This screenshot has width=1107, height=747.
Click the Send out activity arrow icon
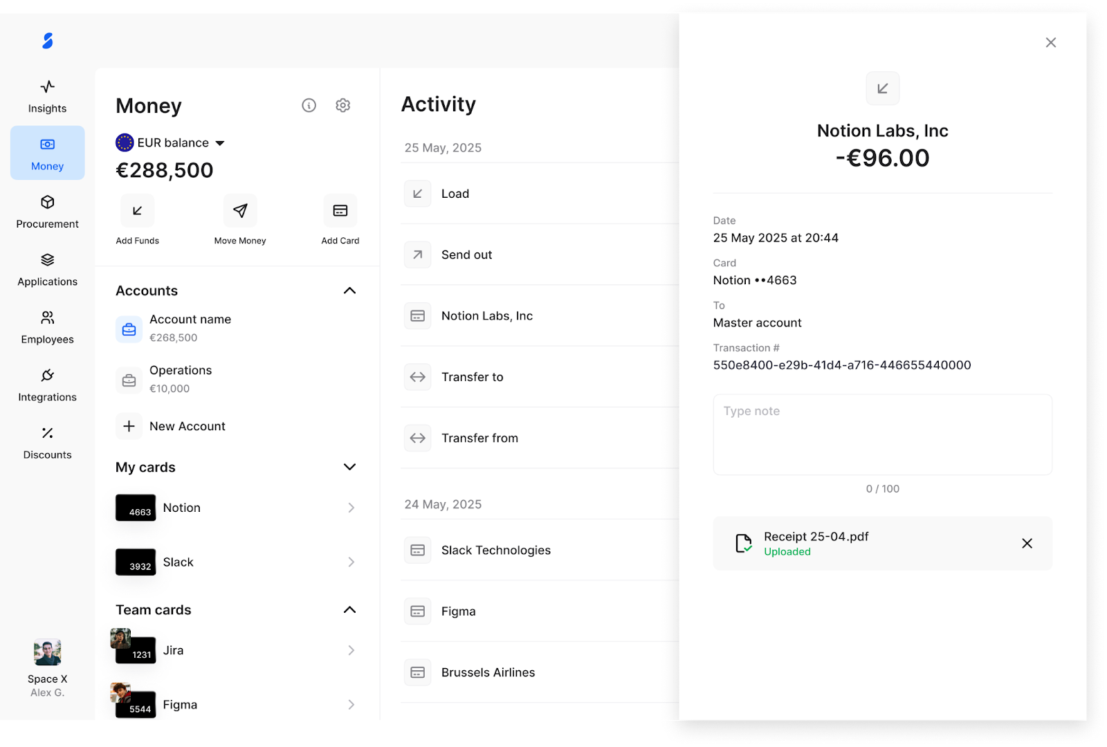[x=418, y=255]
